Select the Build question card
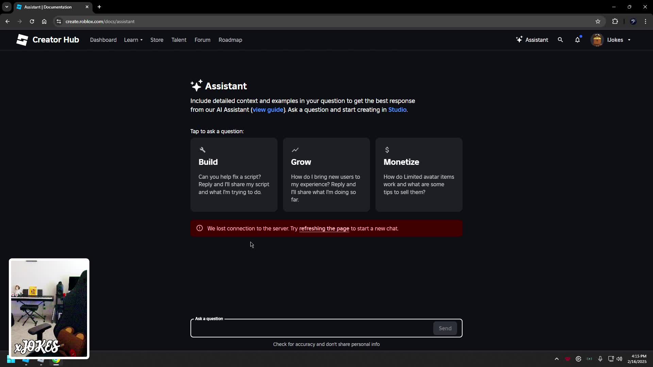This screenshot has height=367, width=653. tap(234, 175)
